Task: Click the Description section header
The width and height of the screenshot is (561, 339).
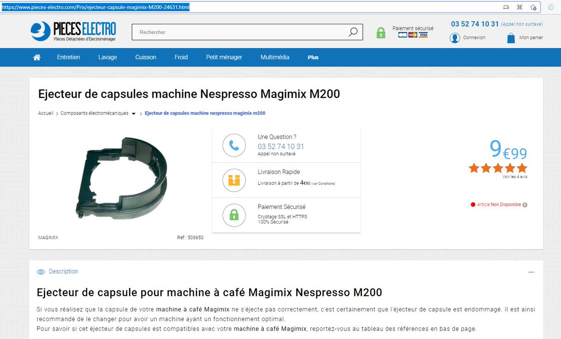Action: [x=64, y=272]
